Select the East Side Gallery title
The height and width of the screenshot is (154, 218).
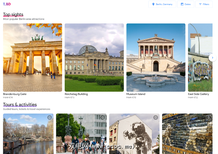[x=198, y=94]
